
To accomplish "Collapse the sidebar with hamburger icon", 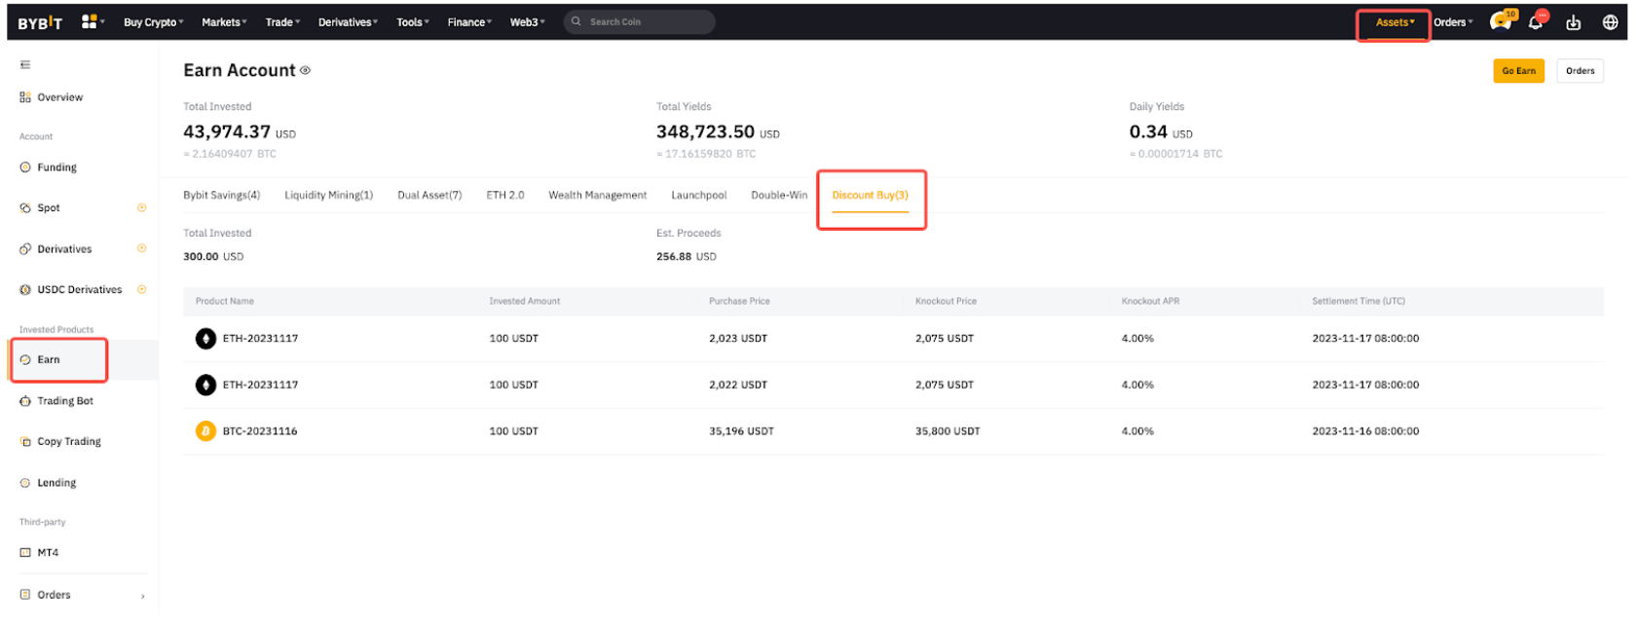I will coord(25,65).
